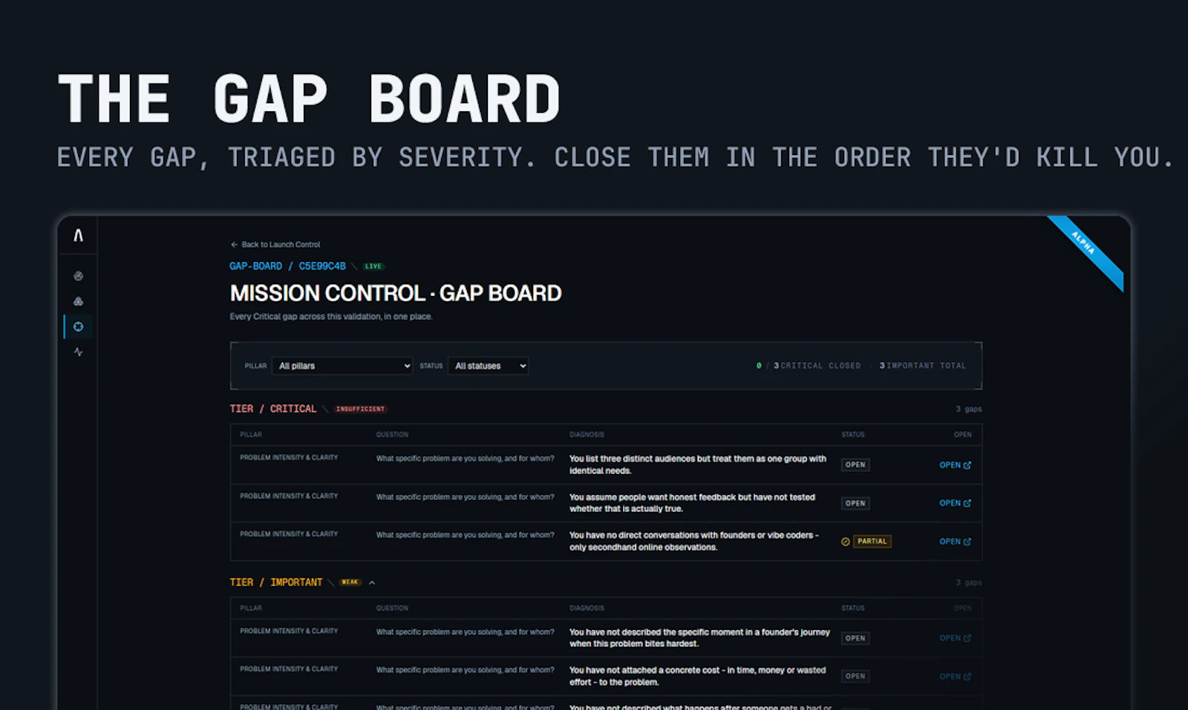
Task: Click the PARTIAL status badge
Action: tap(872, 542)
